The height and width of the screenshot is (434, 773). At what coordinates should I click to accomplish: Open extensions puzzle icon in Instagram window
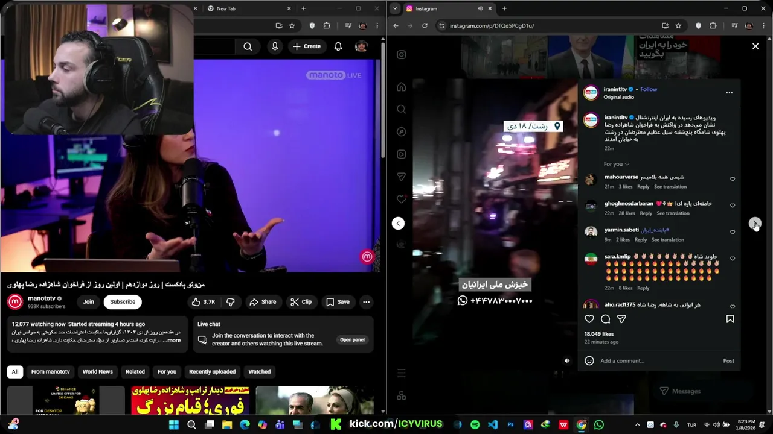click(713, 25)
